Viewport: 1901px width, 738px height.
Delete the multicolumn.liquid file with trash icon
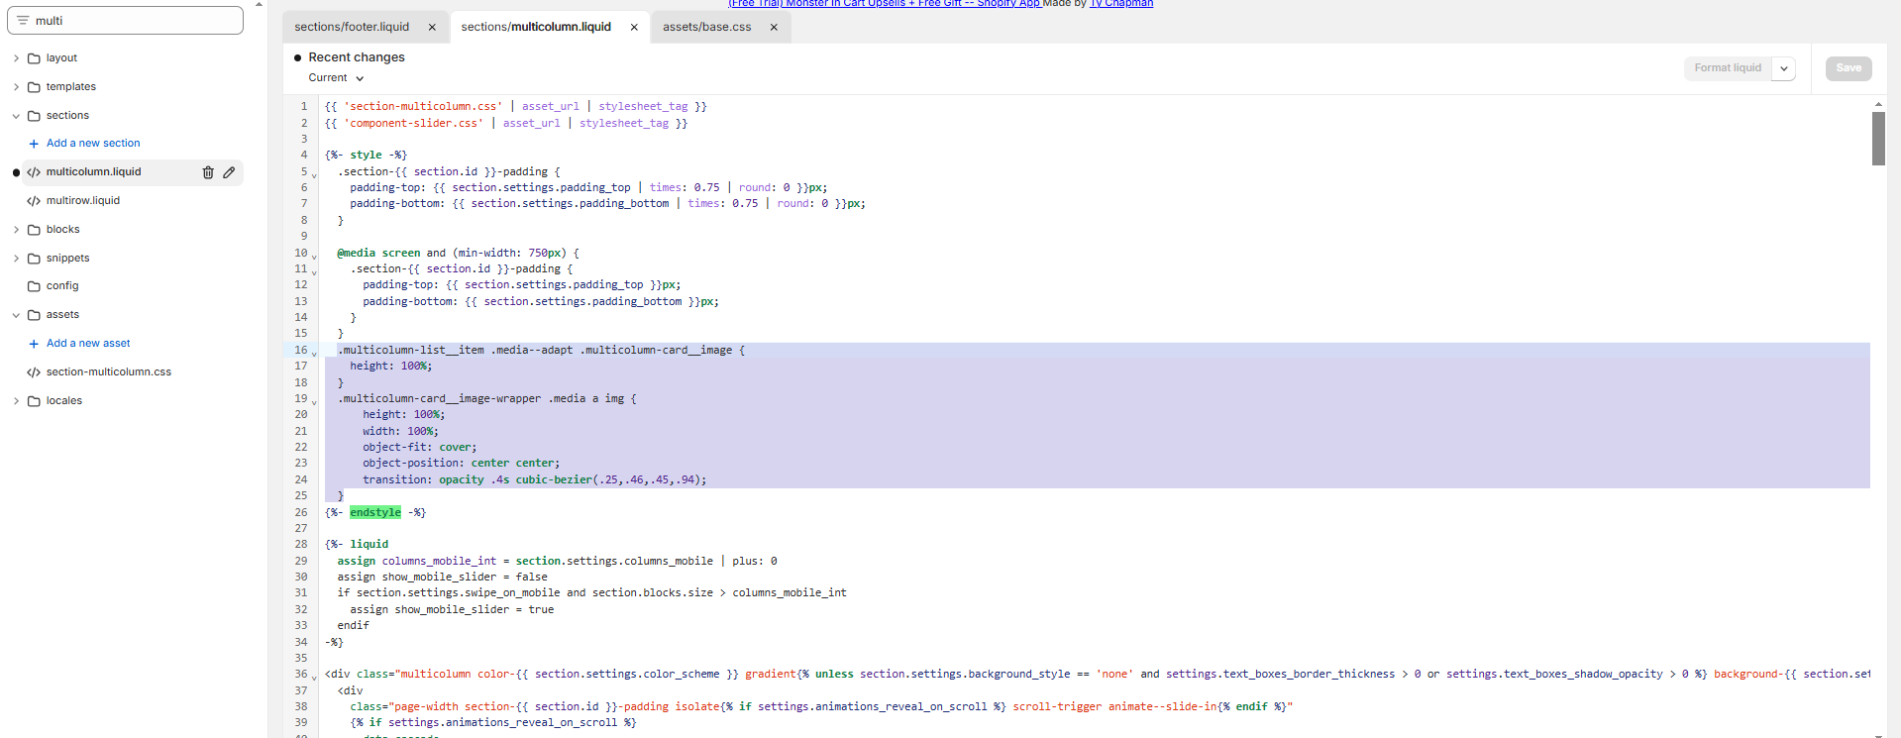(208, 172)
